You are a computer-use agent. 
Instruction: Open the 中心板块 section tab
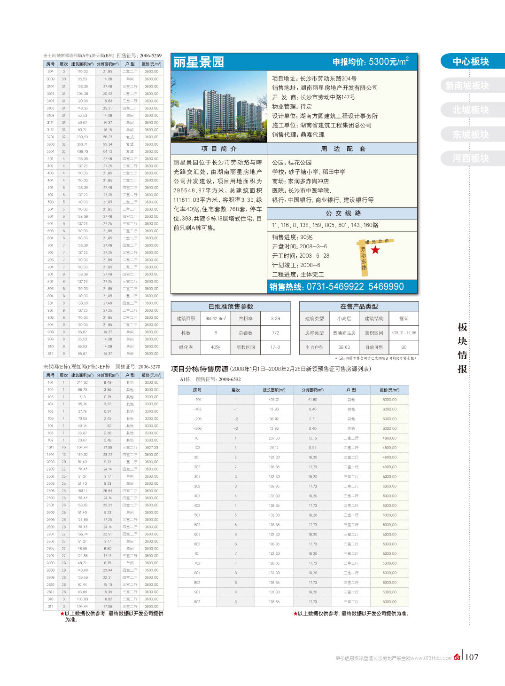472,61
